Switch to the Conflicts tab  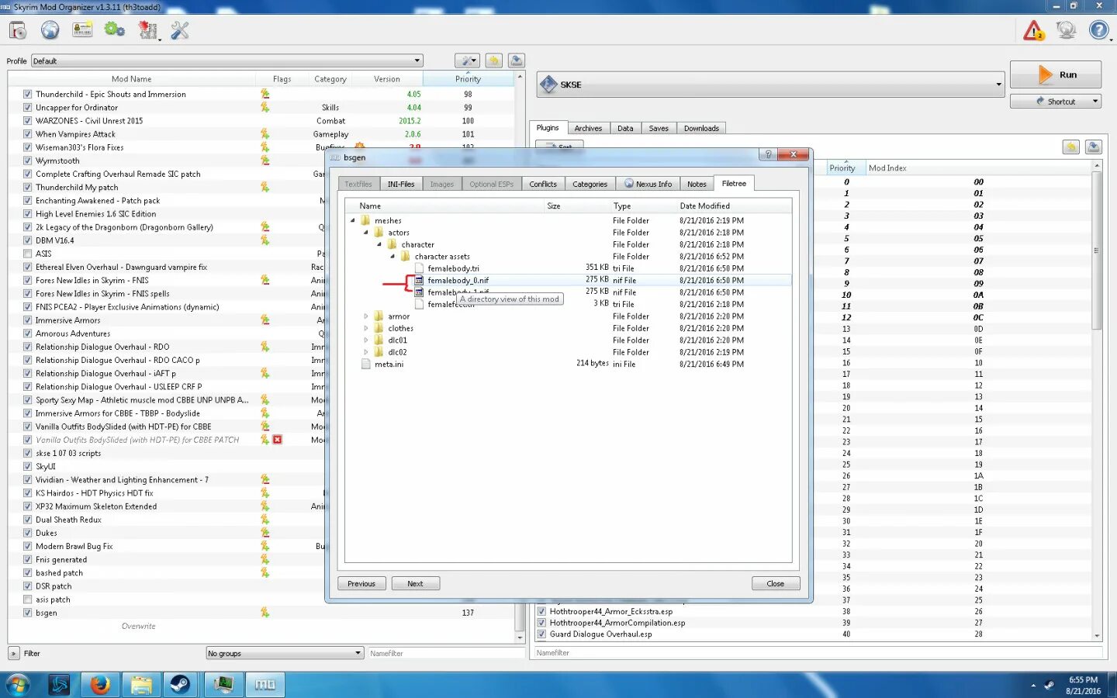coord(543,184)
